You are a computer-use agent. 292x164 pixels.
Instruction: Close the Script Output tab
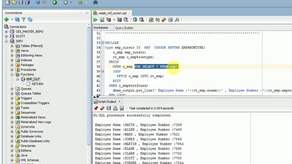[x=120, y=101]
